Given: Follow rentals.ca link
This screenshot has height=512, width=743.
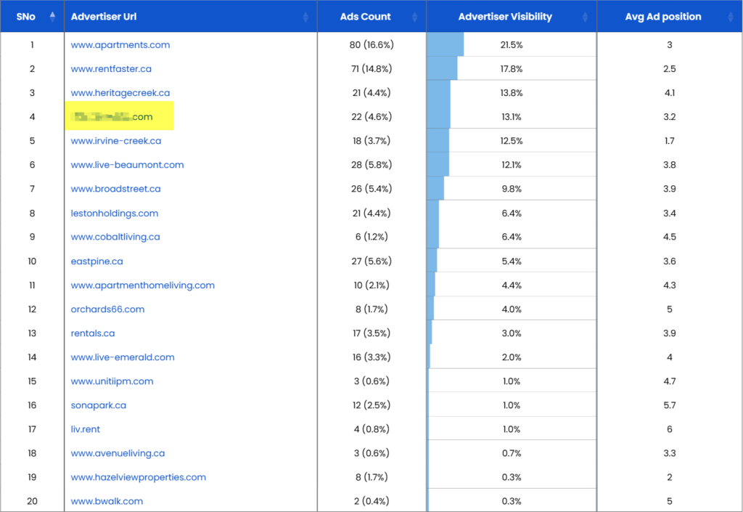Looking at the screenshot, I should [x=93, y=333].
